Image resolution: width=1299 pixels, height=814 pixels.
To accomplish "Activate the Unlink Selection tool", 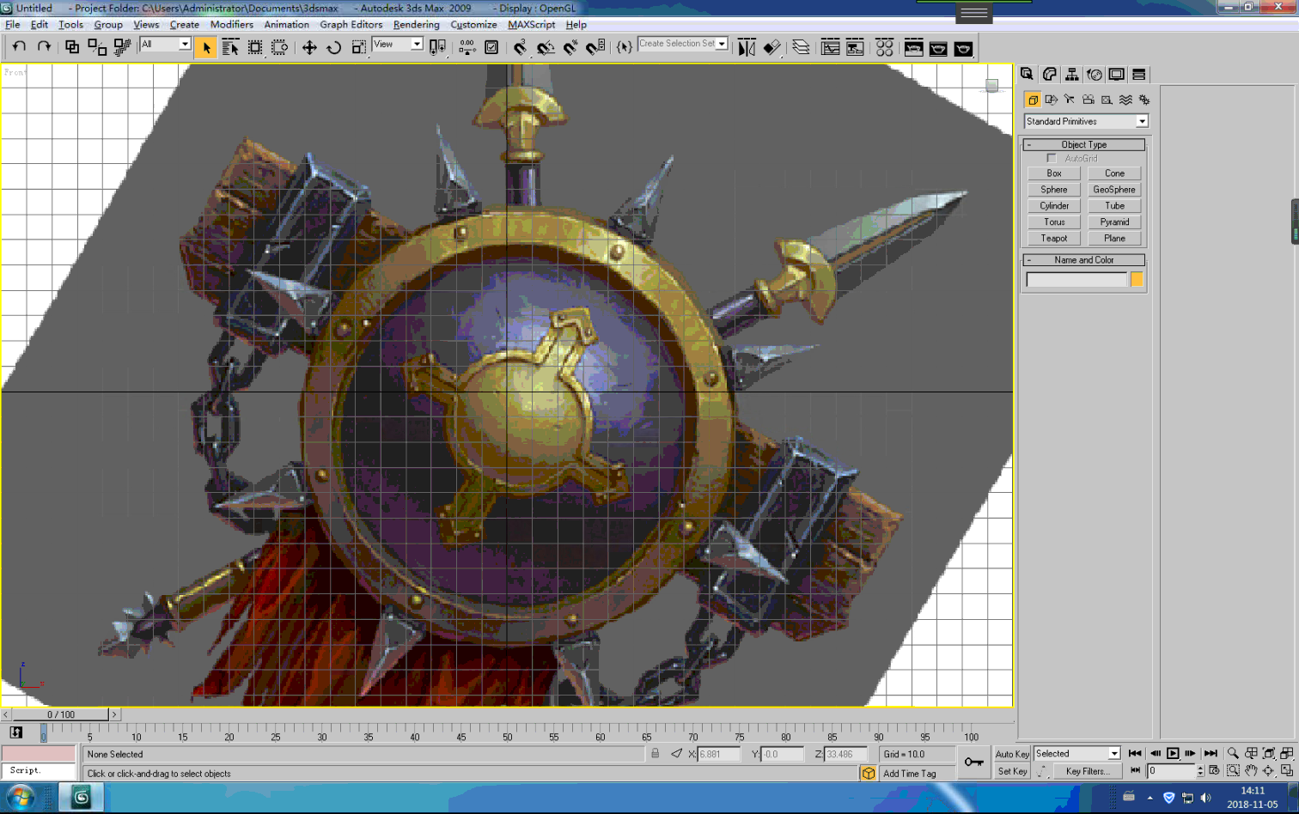I will pyautogui.click(x=97, y=47).
